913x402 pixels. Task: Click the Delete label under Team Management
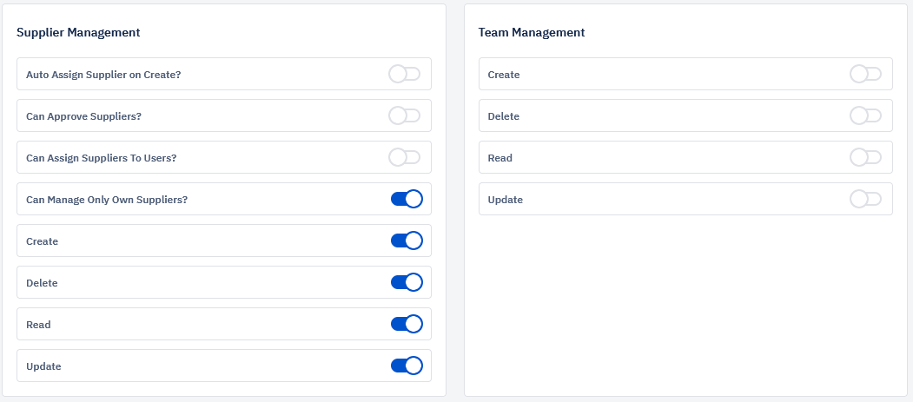(504, 116)
